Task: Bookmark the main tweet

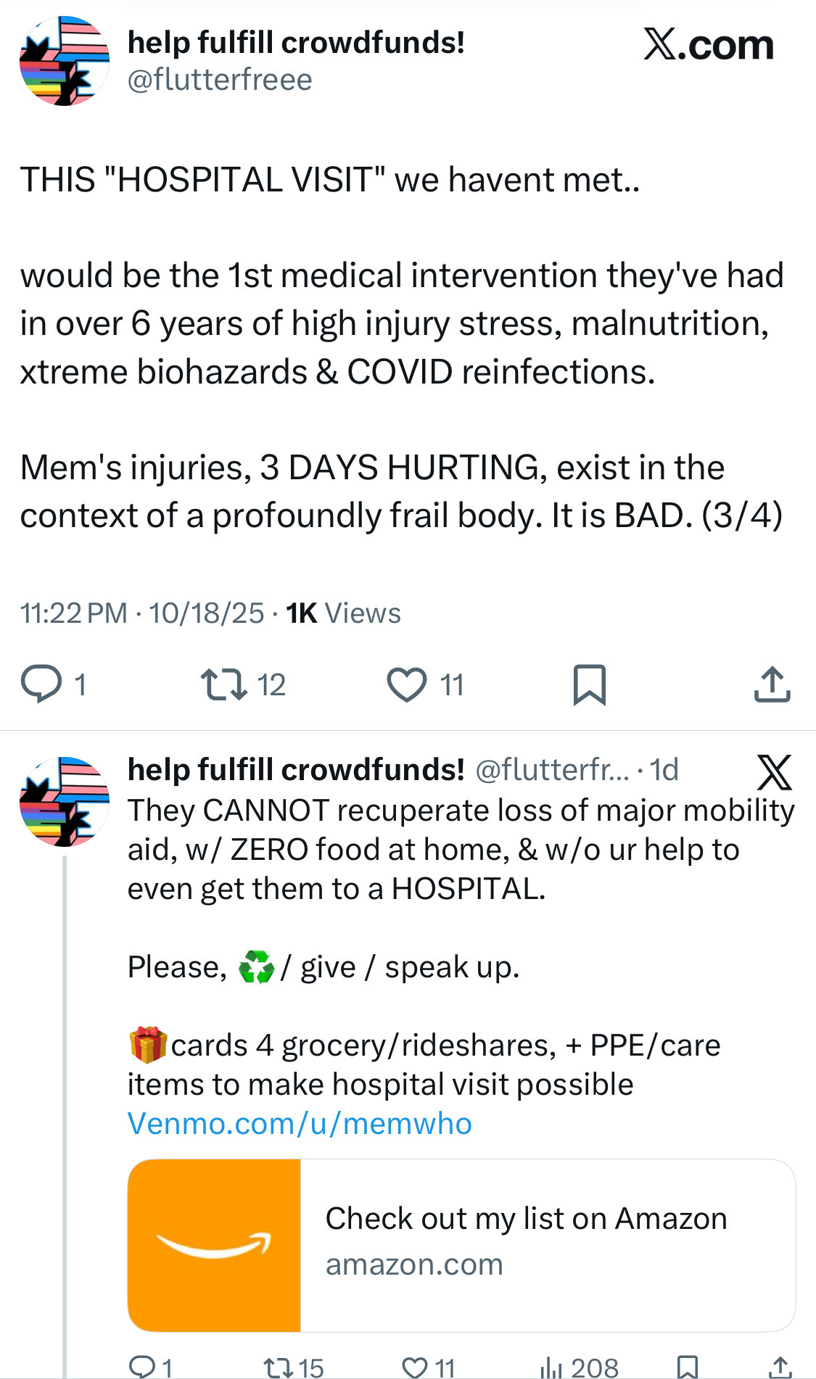Action: [x=589, y=684]
